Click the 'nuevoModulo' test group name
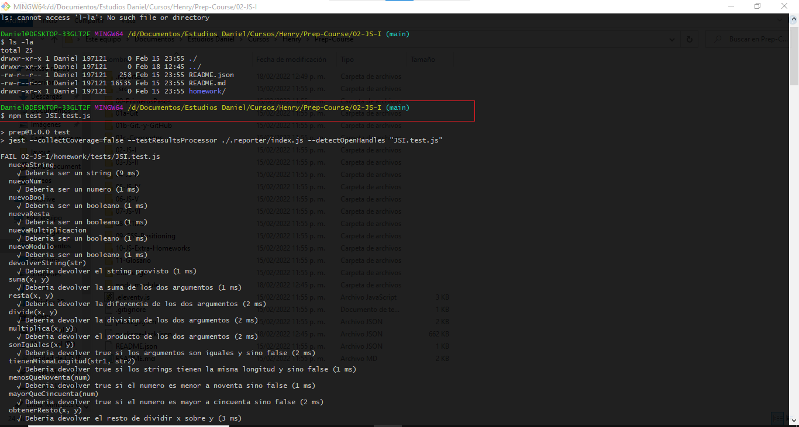Viewport: 799px width, 427px height. (31, 247)
